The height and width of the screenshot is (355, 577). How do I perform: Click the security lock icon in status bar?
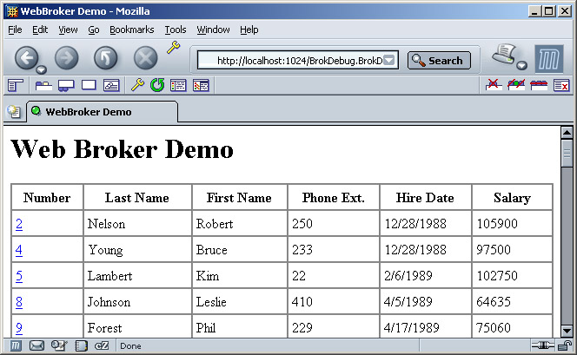pos(565,345)
